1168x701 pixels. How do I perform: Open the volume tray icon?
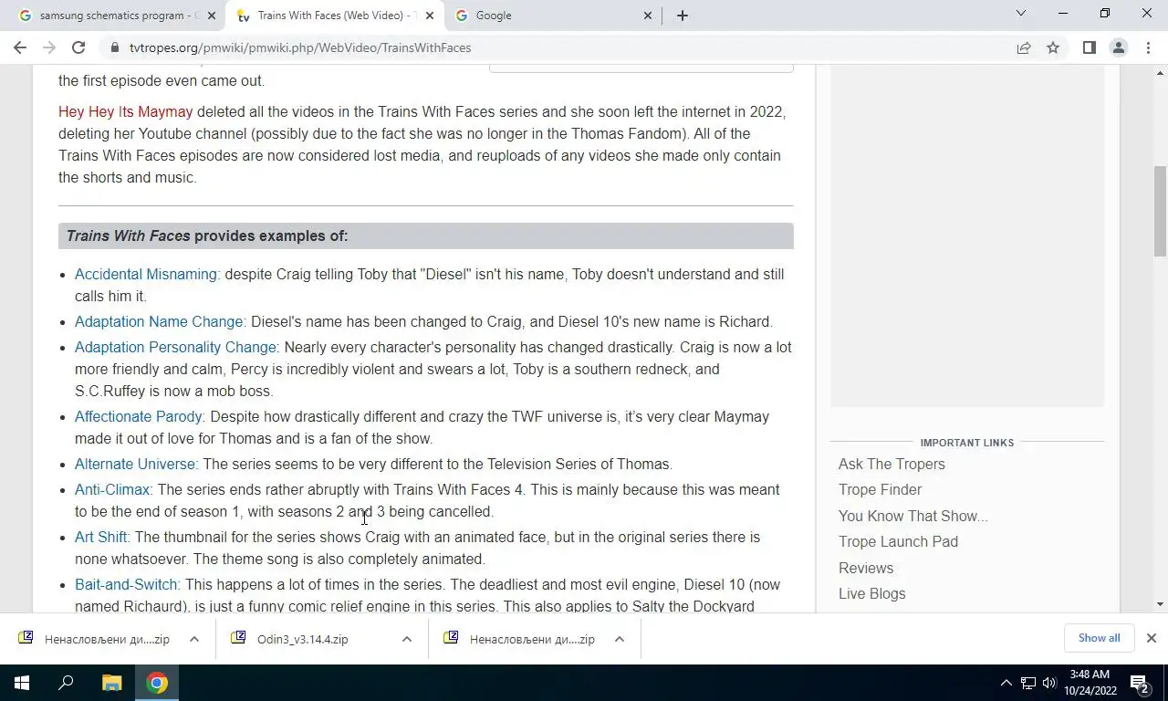tap(1049, 683)
